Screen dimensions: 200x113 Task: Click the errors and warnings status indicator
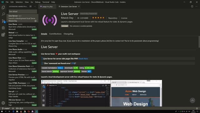pos(19,108)
